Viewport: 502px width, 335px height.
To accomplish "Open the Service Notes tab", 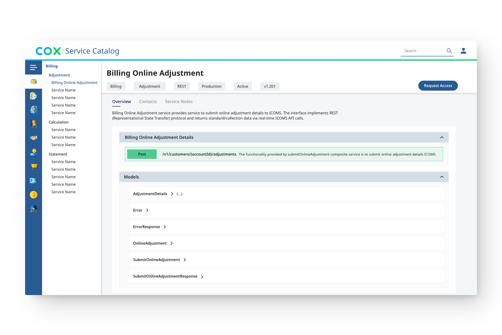I will point(179,102).
